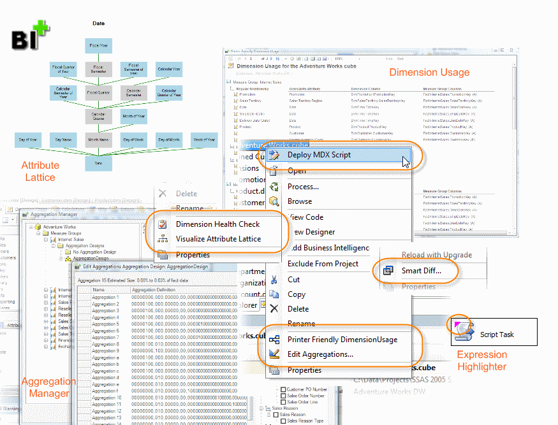The width and height of the screenshot is (558, 425).
Task: Check the Sales Reason Type box
Action: pos(283,420)
